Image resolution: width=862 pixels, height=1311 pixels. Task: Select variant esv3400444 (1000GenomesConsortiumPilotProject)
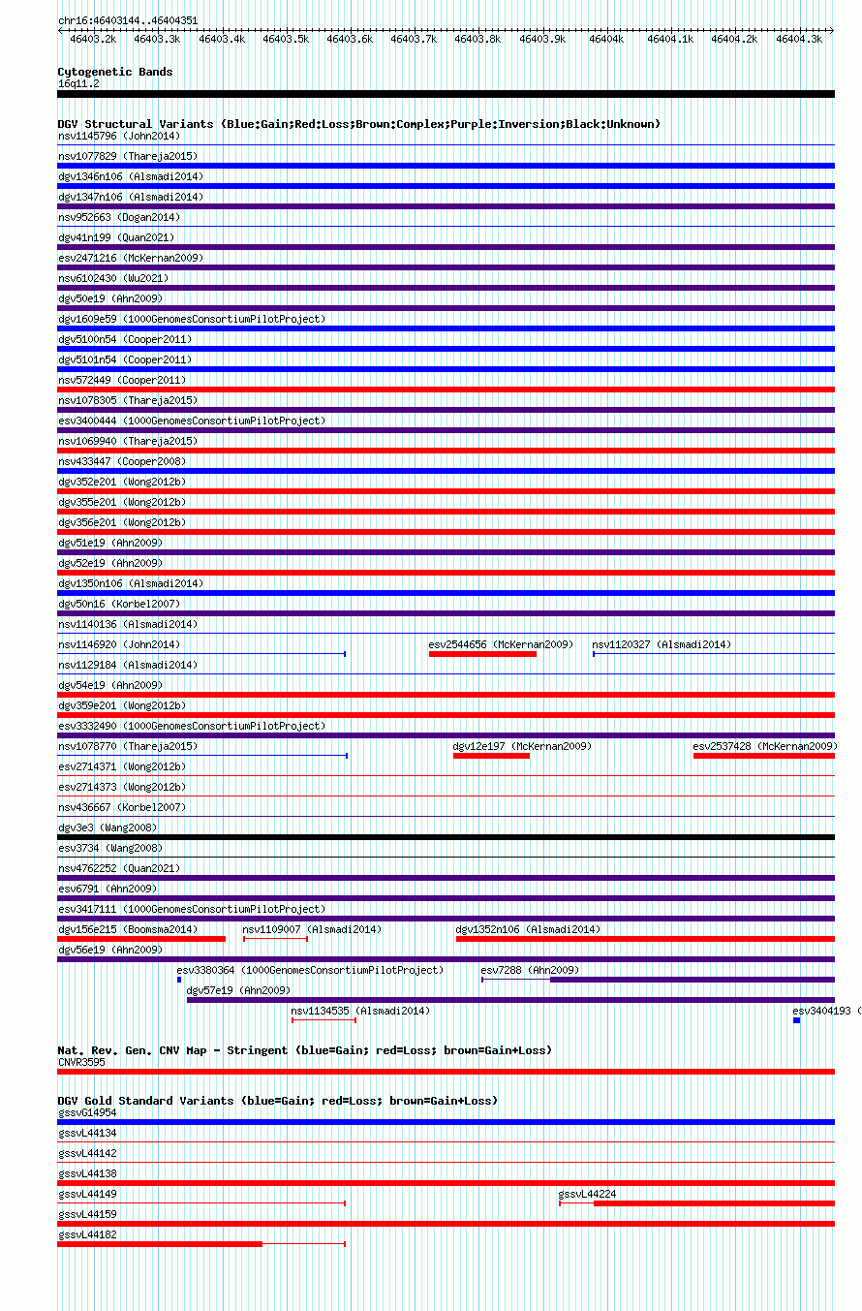point(446,430)
